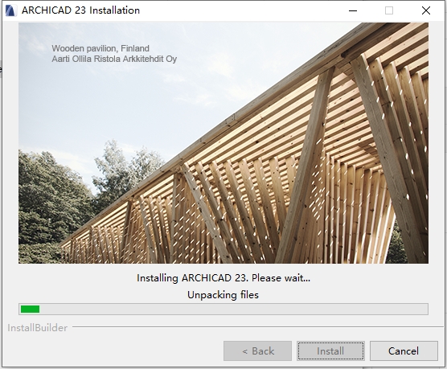
Task: Click the wooden pavilion splash image
Action: pos(223,143)
